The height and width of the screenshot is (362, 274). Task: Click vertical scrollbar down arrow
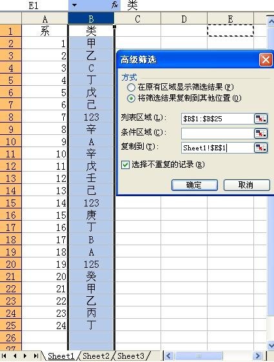tap(271, 345)
